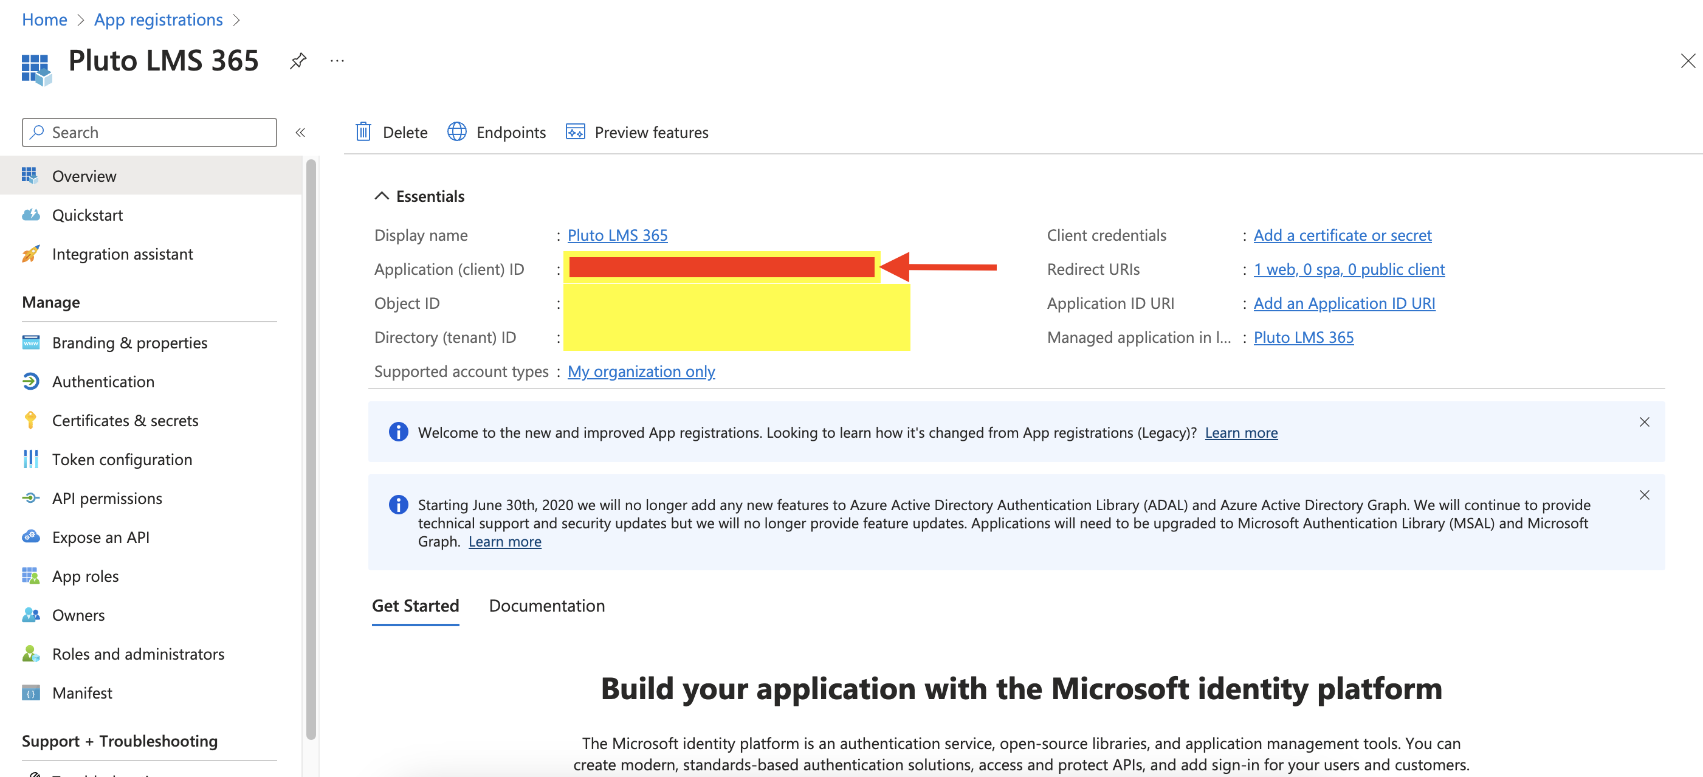Click the Expose an API cloud icon

(30, 536)
